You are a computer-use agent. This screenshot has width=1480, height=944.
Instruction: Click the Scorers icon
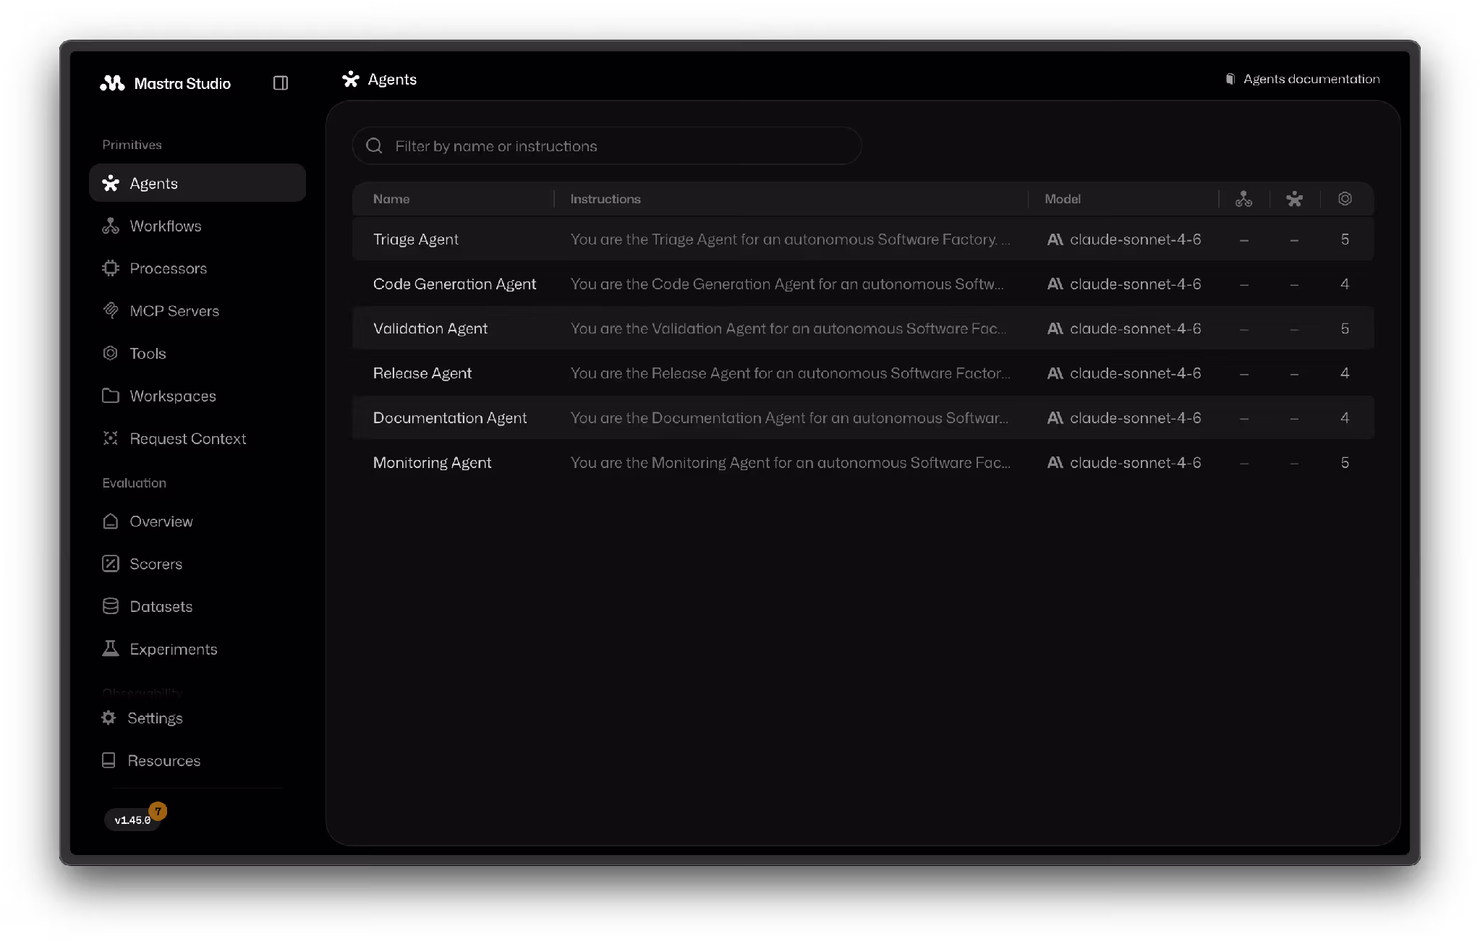(110, 564)
